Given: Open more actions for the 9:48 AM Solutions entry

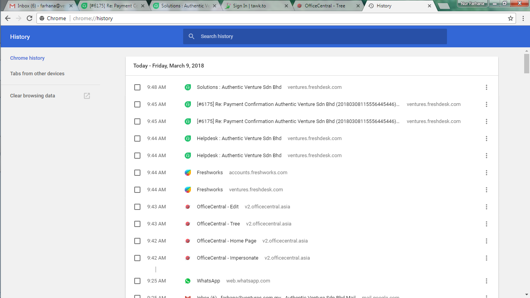Looking at the screenshot, I should click(487, 87).
